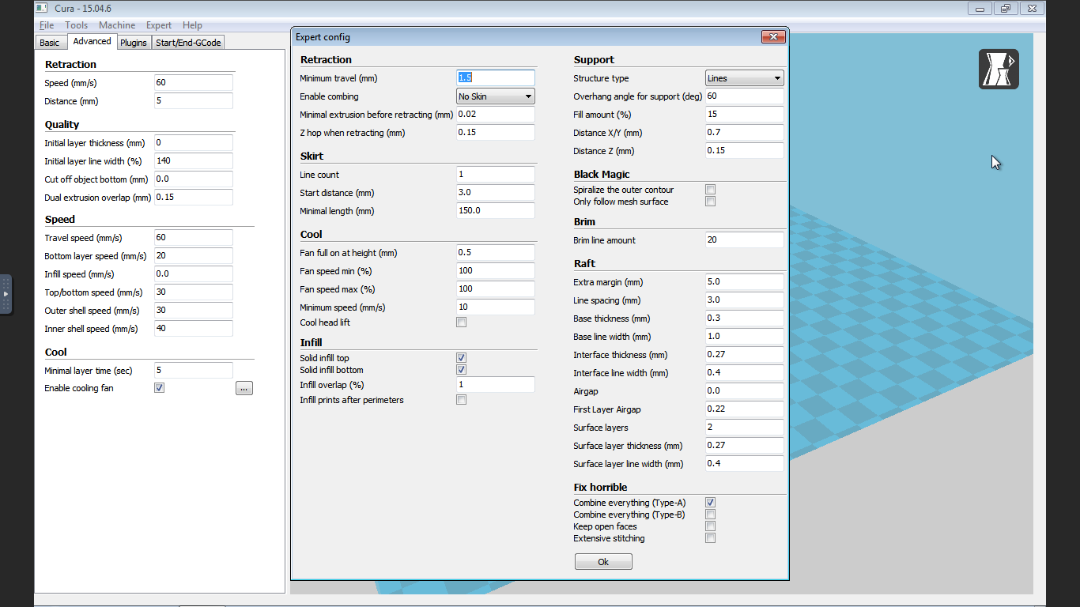Close the Expert config dialog
1080x607 pixels.
click(x=772, y=37)
